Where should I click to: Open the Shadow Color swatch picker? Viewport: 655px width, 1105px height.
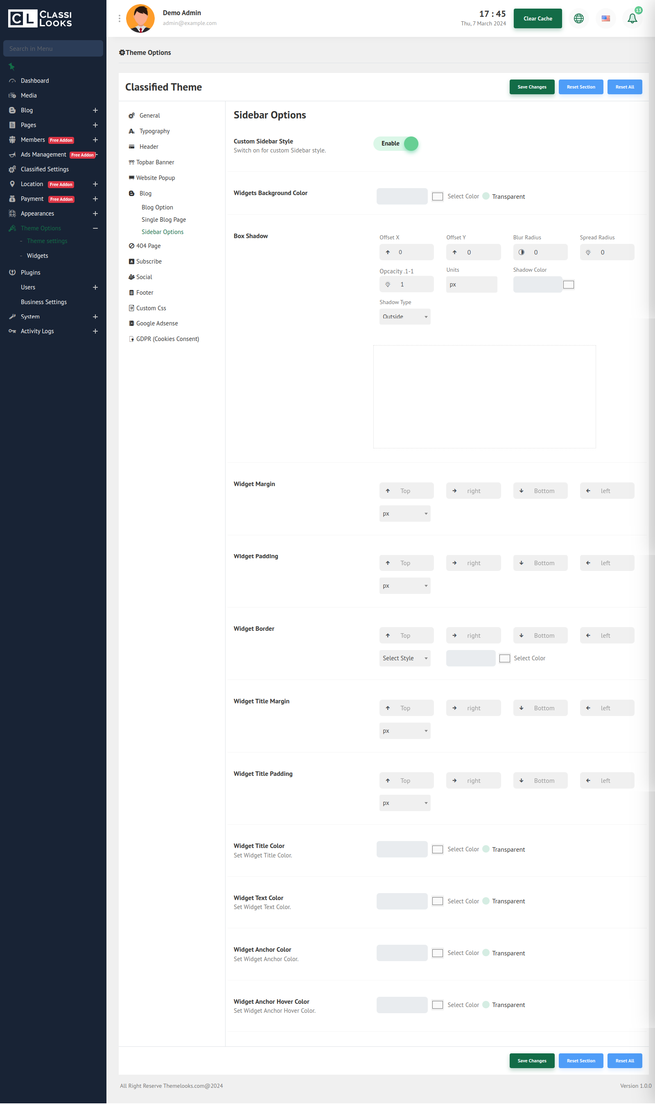tap(568, 284)
